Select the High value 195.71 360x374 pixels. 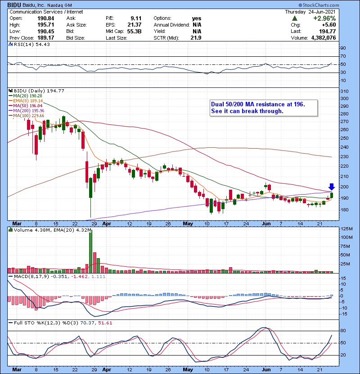tap(46, 25)
